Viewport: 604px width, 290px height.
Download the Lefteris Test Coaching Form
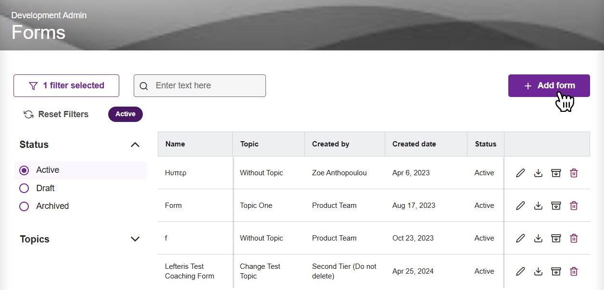538,272
